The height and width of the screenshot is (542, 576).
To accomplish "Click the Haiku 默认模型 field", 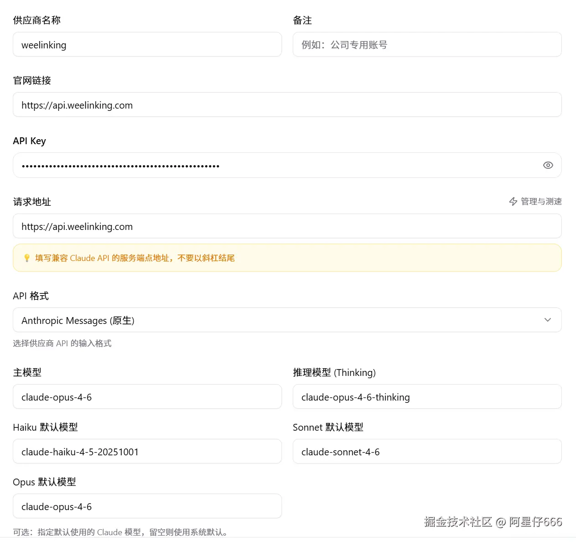I will click(x=147, y=451).
